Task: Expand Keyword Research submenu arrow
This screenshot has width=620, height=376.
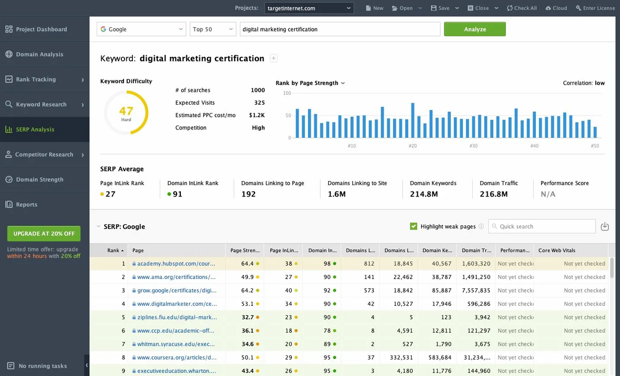Action: (x=83, y=105)
